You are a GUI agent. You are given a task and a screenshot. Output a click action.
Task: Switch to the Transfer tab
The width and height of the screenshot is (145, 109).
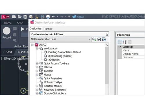pyautogui.click(x=48, y=29)
